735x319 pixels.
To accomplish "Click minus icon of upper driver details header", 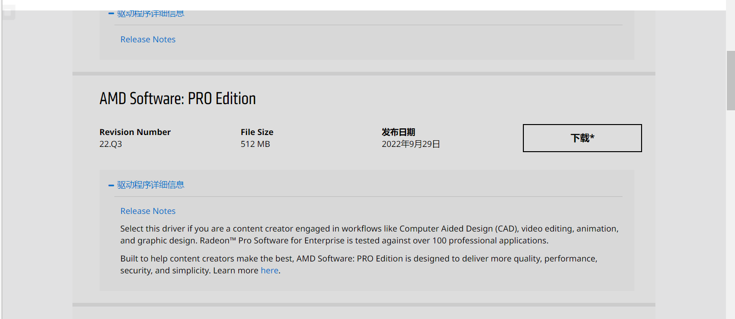I will pyautogui.click(x=111, y=14).
